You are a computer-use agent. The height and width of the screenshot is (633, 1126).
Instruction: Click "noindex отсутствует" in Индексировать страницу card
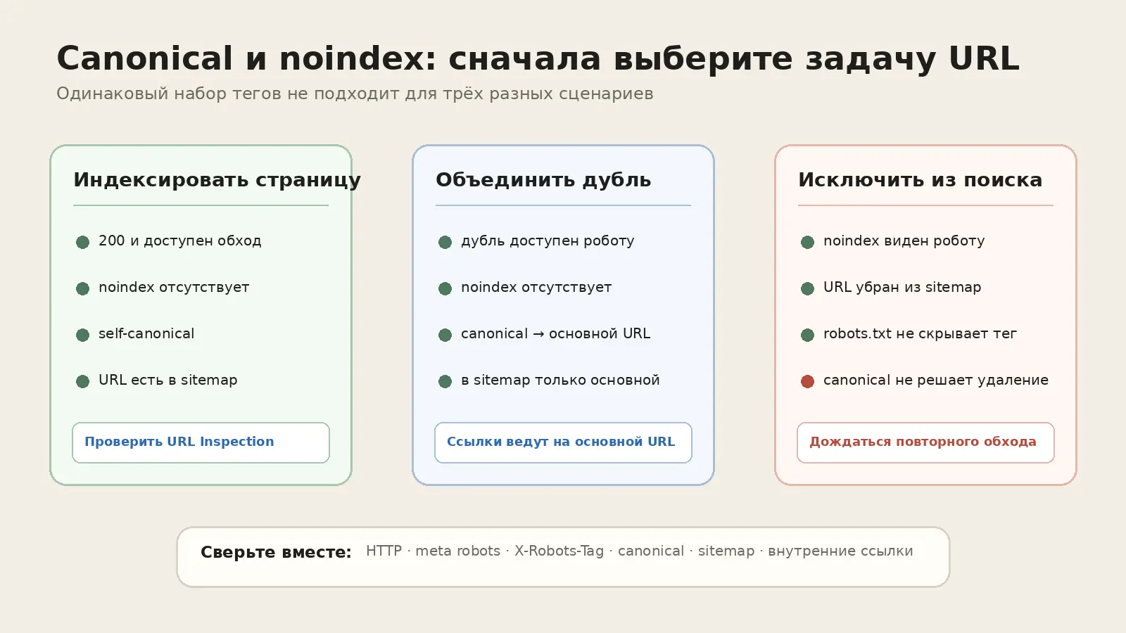[163, 288]
